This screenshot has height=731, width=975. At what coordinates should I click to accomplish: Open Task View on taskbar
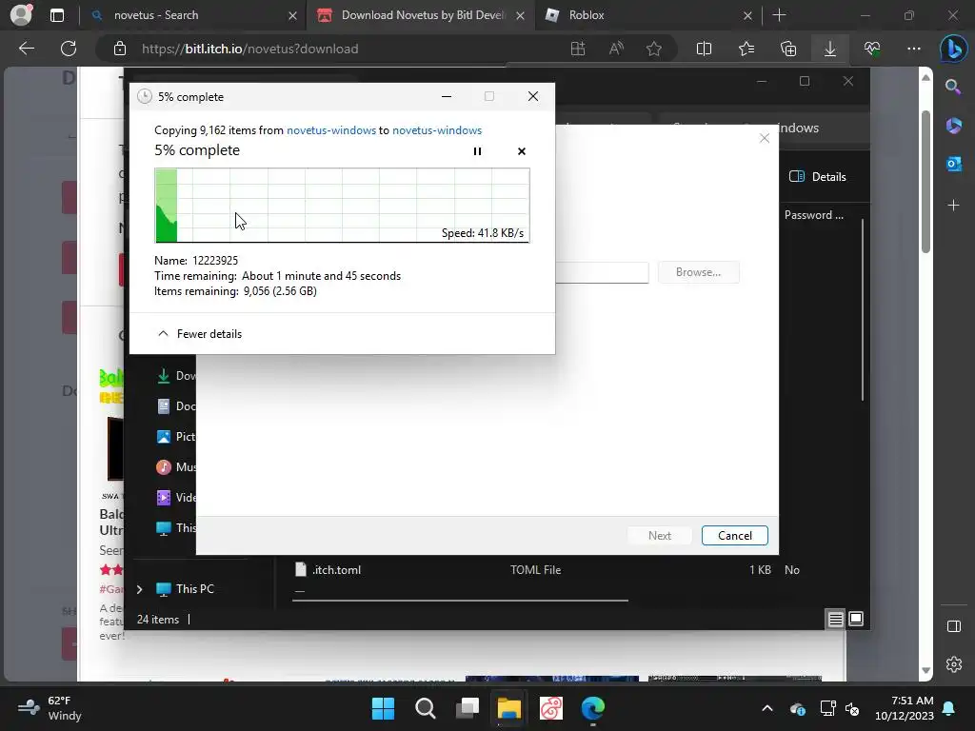[467, 708]
